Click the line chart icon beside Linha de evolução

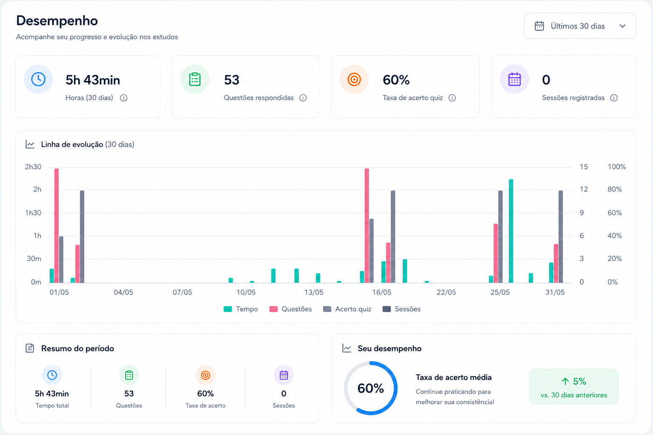tap(30, 144)
